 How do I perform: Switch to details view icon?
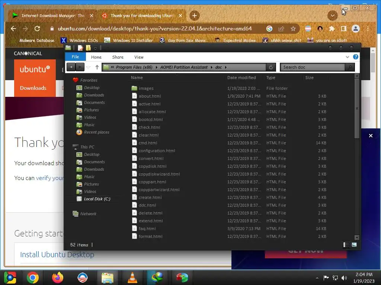click(346, 245)
